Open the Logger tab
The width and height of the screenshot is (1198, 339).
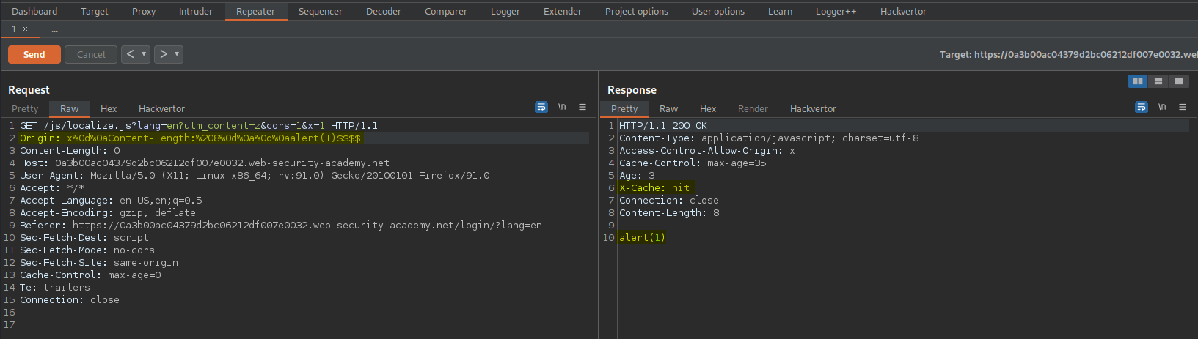pos(505,11)
